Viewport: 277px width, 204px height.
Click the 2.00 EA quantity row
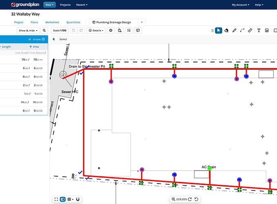click(x=24, y=85)
